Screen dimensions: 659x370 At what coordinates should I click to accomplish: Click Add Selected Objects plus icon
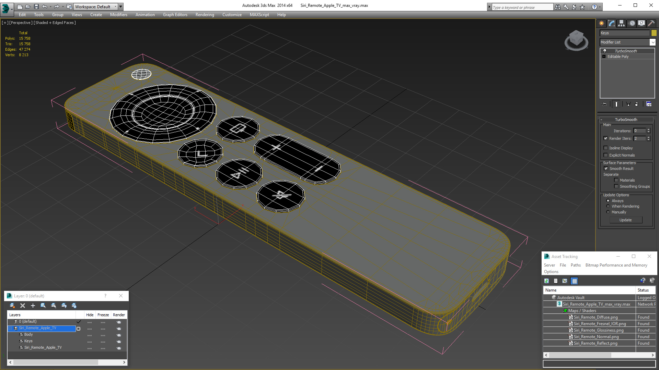point(33,306)
